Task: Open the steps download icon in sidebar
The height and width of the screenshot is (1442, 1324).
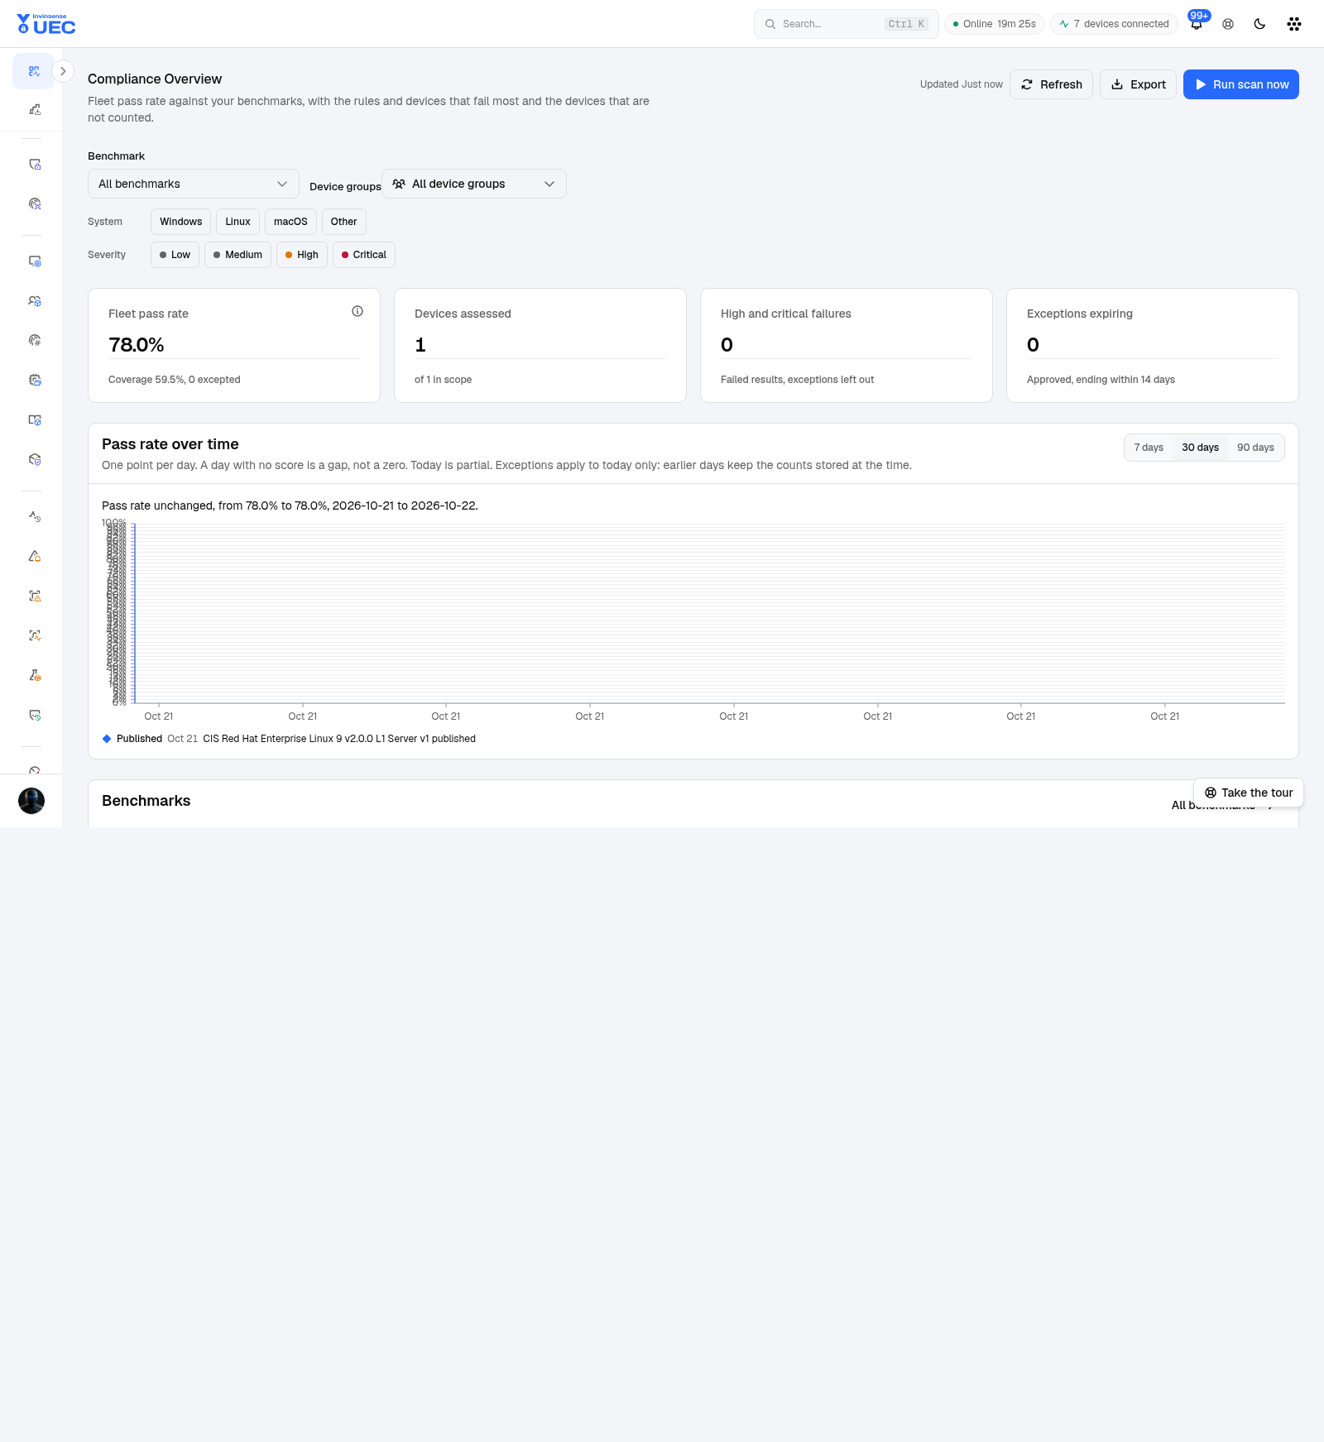Action: coord(35,109)
